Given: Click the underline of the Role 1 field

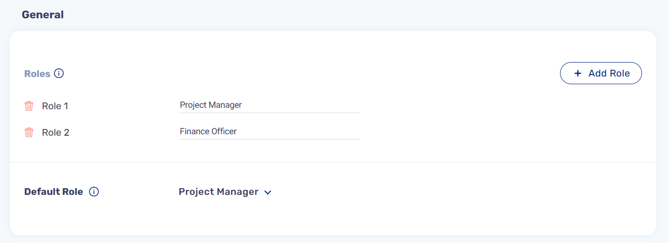Looking at the screenshot, I should (268, 113).
